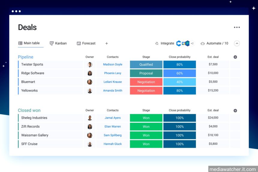This screenshot has width=258, height=172.
Task: Open the three-dot menu beside Deals
Action: [x=237, y=27]
